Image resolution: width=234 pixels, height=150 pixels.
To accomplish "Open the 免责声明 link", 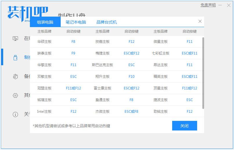I will (208, 5).
